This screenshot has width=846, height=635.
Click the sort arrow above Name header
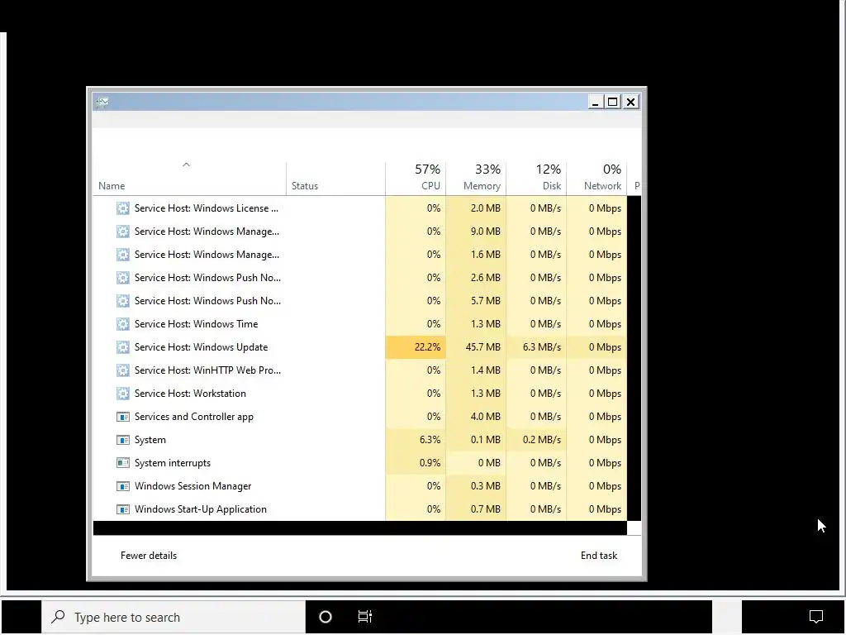186,165
